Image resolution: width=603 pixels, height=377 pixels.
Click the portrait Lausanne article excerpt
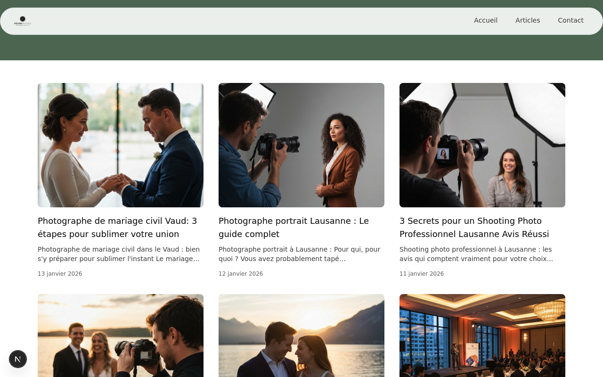[299, 254]
